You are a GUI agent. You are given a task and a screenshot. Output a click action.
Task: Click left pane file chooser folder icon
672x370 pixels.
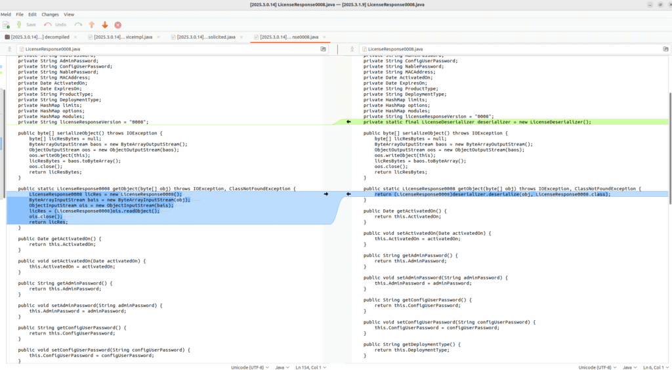click(x=324, y=49)
